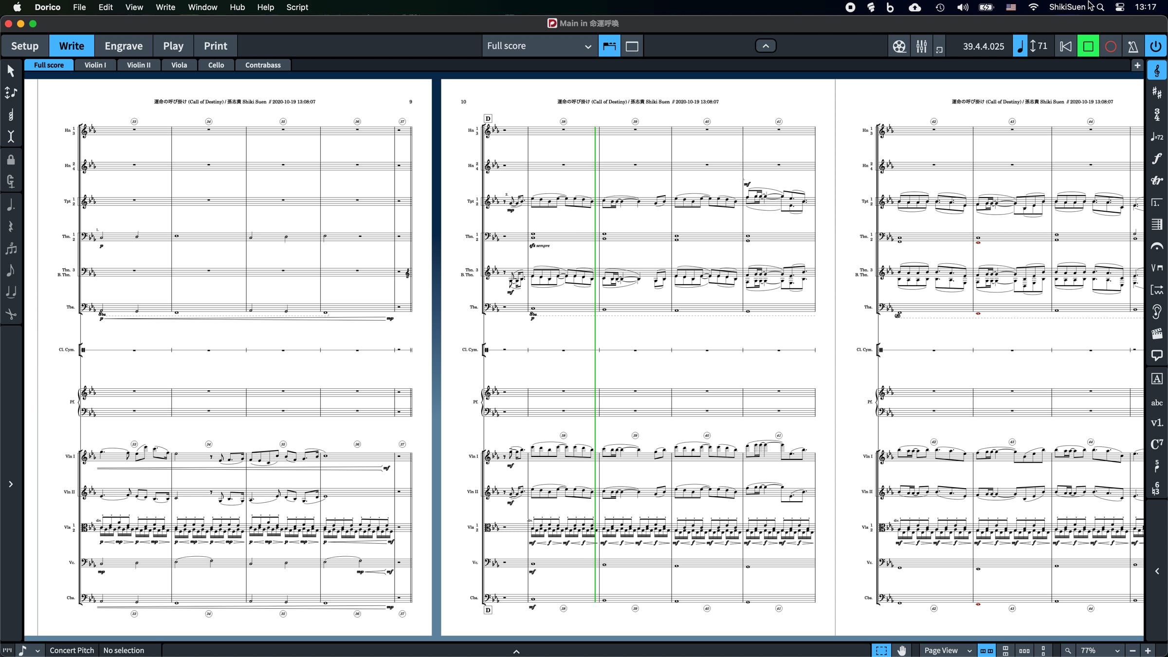Toggle record in the transport
The image size is (1168, 657).
tap(1111, 46)
